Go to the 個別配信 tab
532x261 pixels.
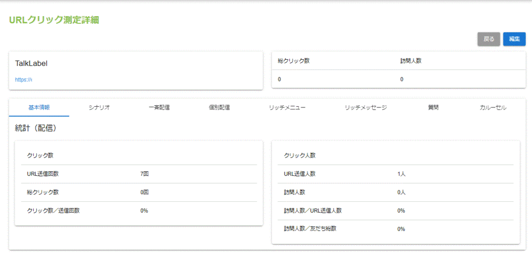(219, 107)
